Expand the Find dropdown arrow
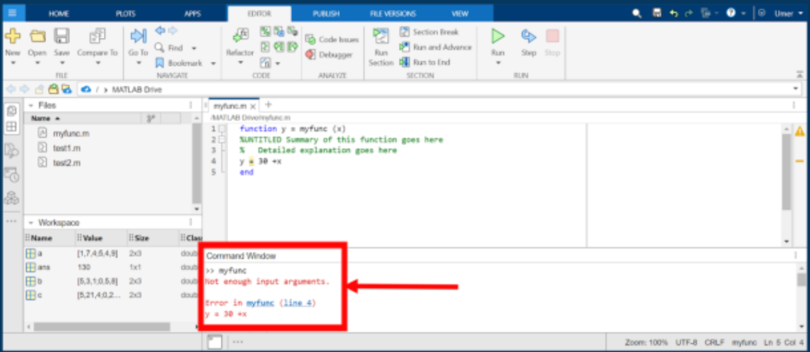The height and width of the screenshot is (352, 810). 194,48
